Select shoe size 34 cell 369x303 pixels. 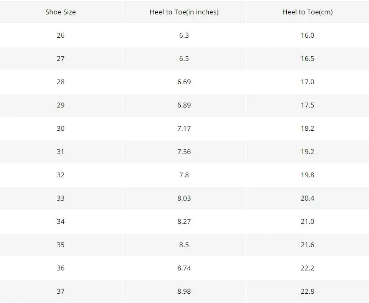click(61, 221)
